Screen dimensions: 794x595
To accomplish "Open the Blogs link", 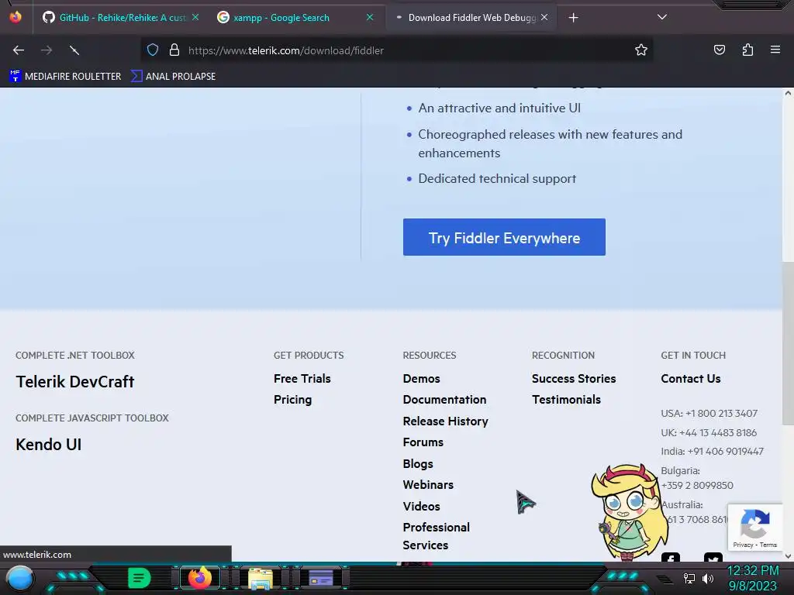I will (x=418, y=464).
